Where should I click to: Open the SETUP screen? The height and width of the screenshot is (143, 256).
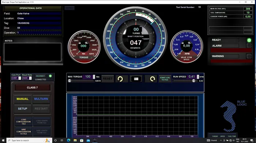(23, 109)
